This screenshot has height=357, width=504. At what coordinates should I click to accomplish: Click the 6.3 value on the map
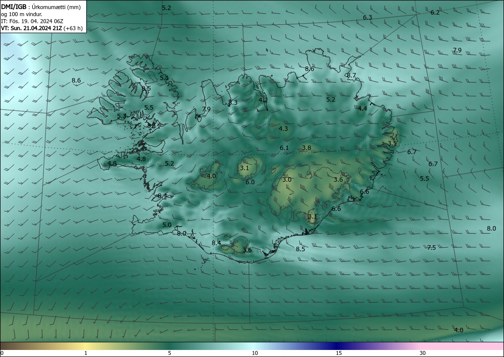(x=367, y=17)
